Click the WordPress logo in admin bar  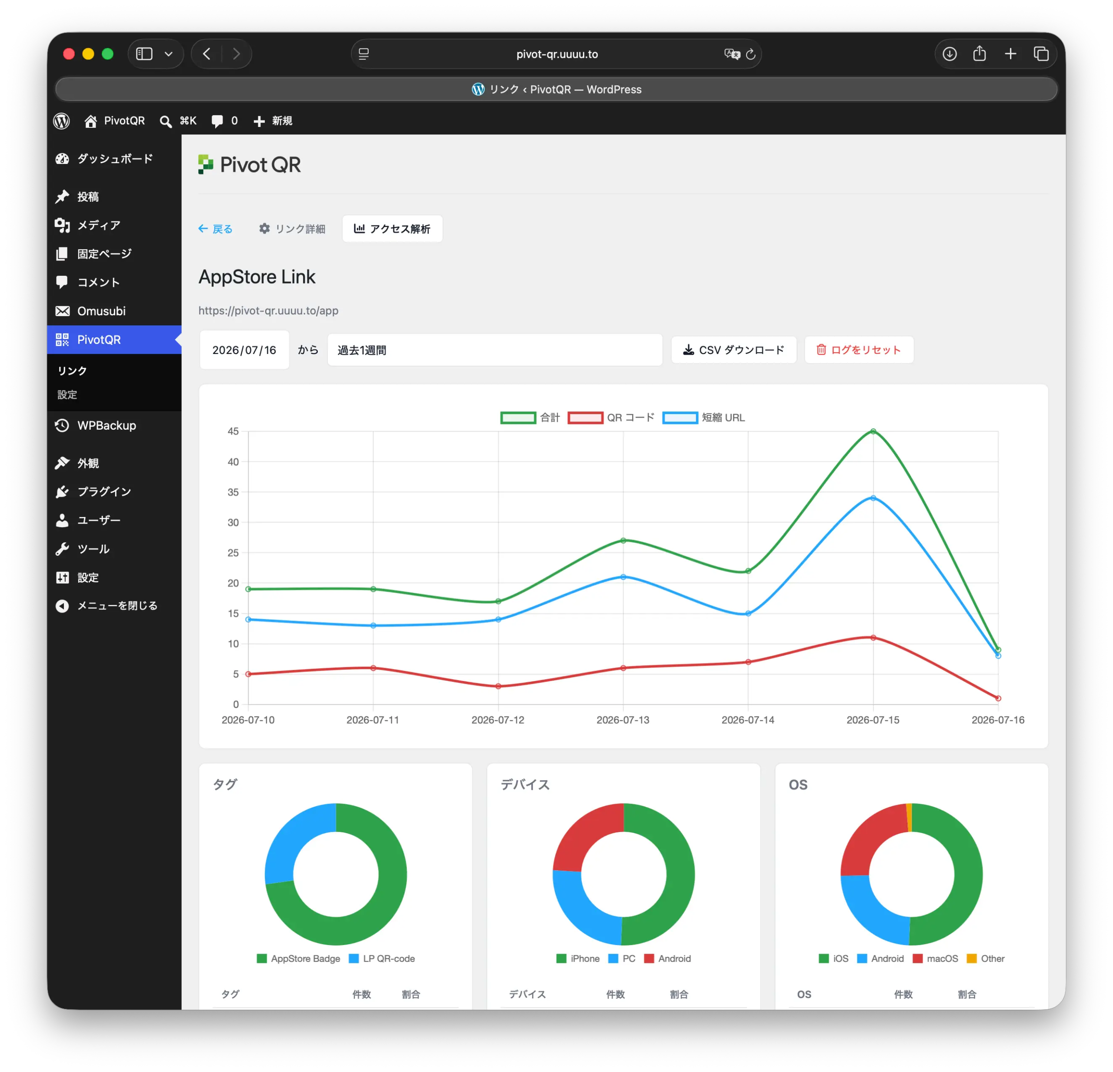coord(62,120)
